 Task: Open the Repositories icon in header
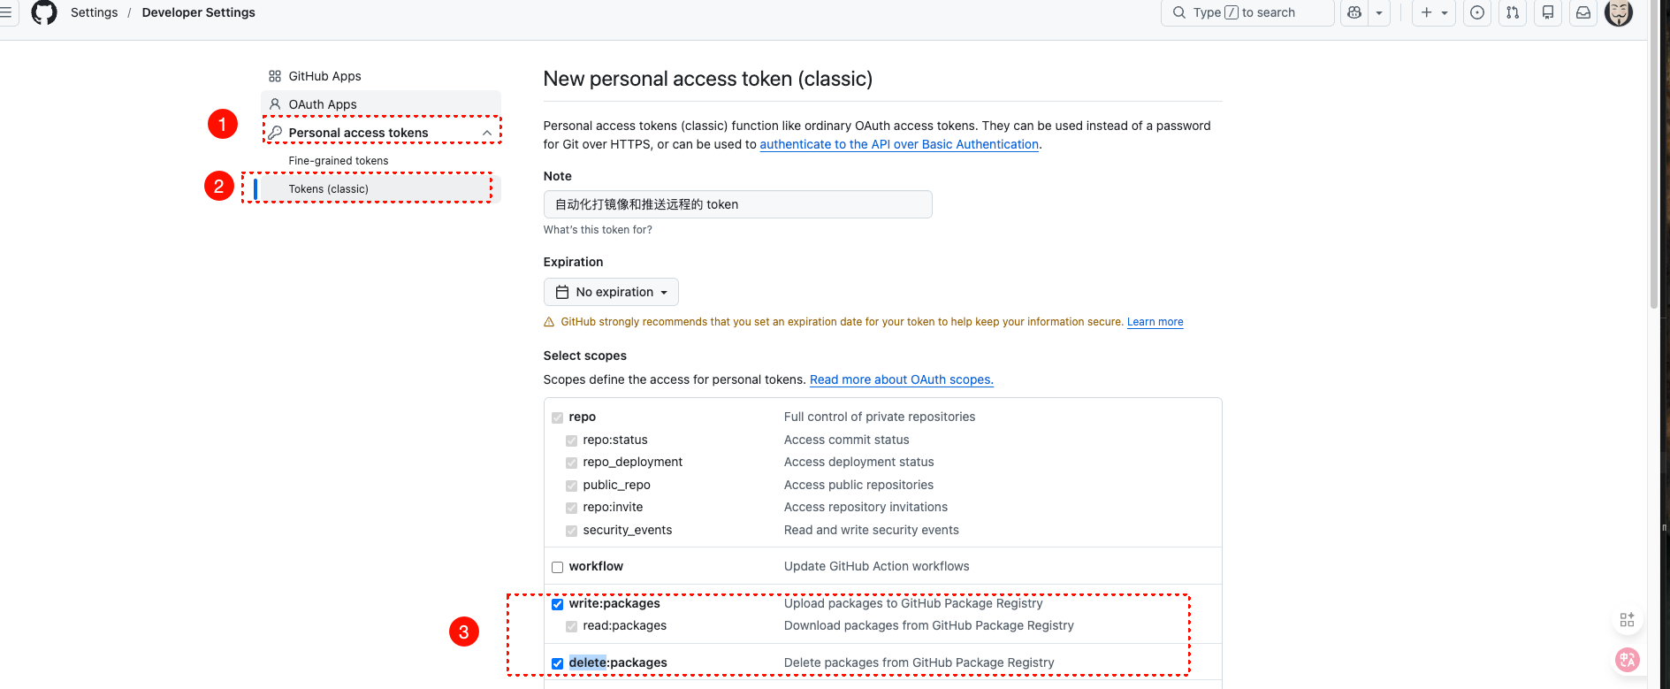1548,12
